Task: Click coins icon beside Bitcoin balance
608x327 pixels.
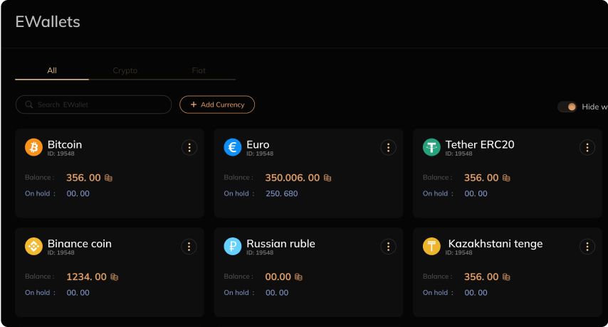Action: (x=109, y=178)
